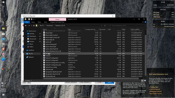175x98 pixels.
Task: Click Properties quick access toolbar icon
Action: coord(29,19)
